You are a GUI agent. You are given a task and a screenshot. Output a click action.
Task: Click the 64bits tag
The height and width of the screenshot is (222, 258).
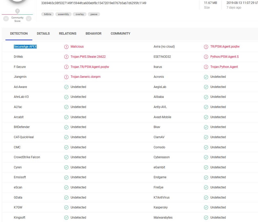tap(47, 14)
